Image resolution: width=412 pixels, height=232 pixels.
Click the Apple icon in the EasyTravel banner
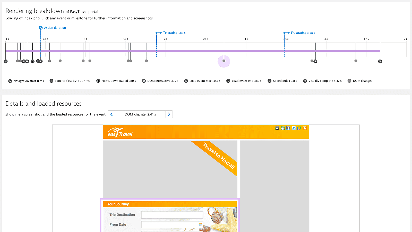point(277,128)
